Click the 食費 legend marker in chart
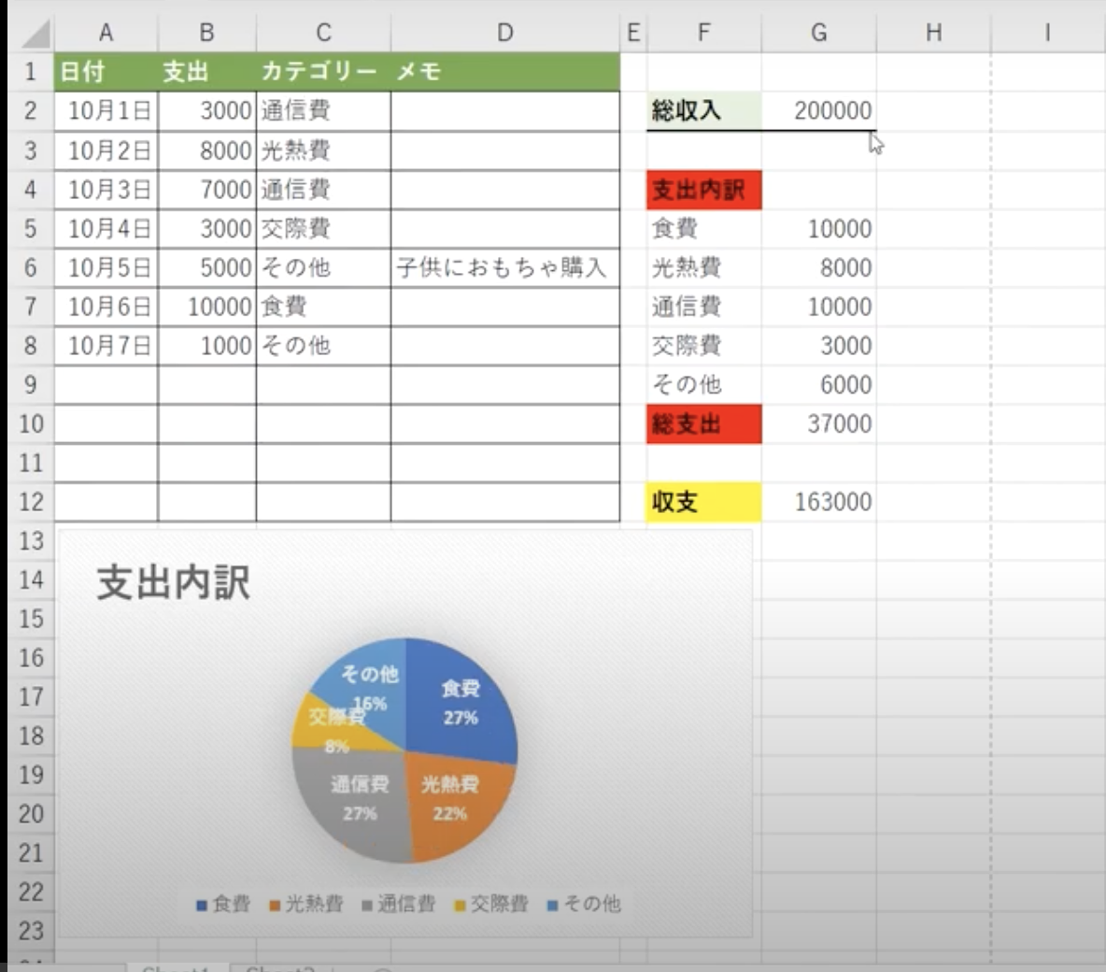 pyautogui.click(x=201, y=905)
